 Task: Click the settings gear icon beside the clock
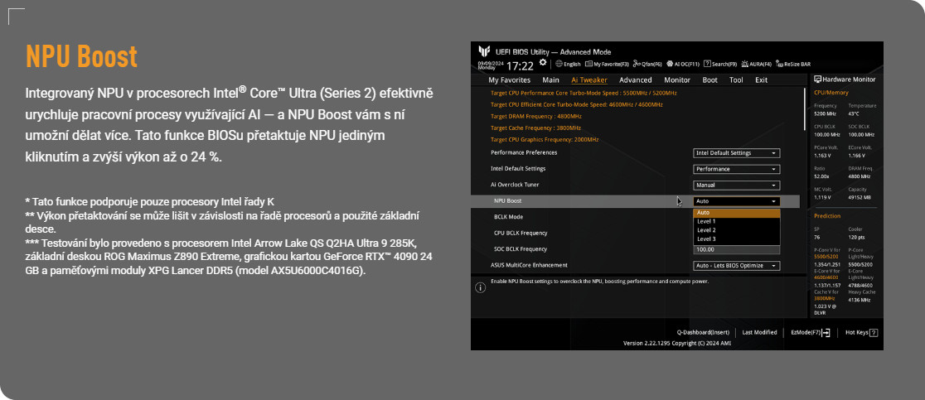543,63
